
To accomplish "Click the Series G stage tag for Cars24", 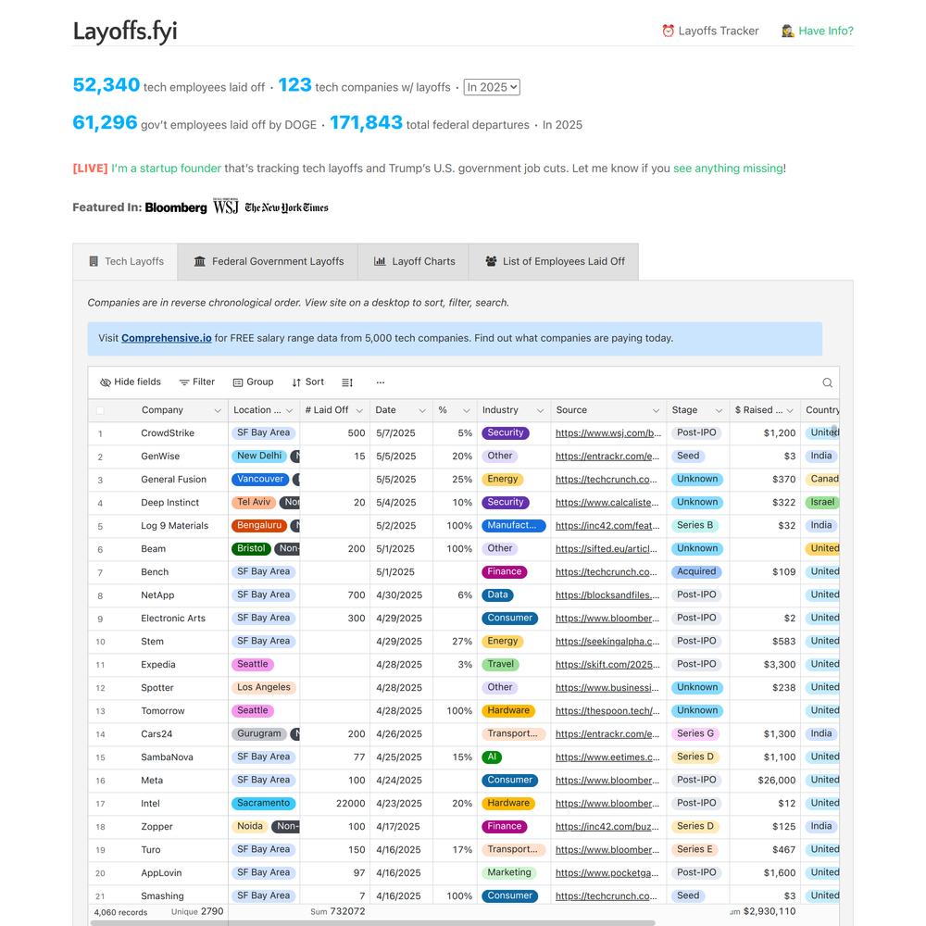I will 695,733.
